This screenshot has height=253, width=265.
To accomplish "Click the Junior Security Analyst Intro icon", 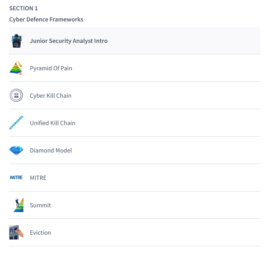I will click(x=16, y=41).
